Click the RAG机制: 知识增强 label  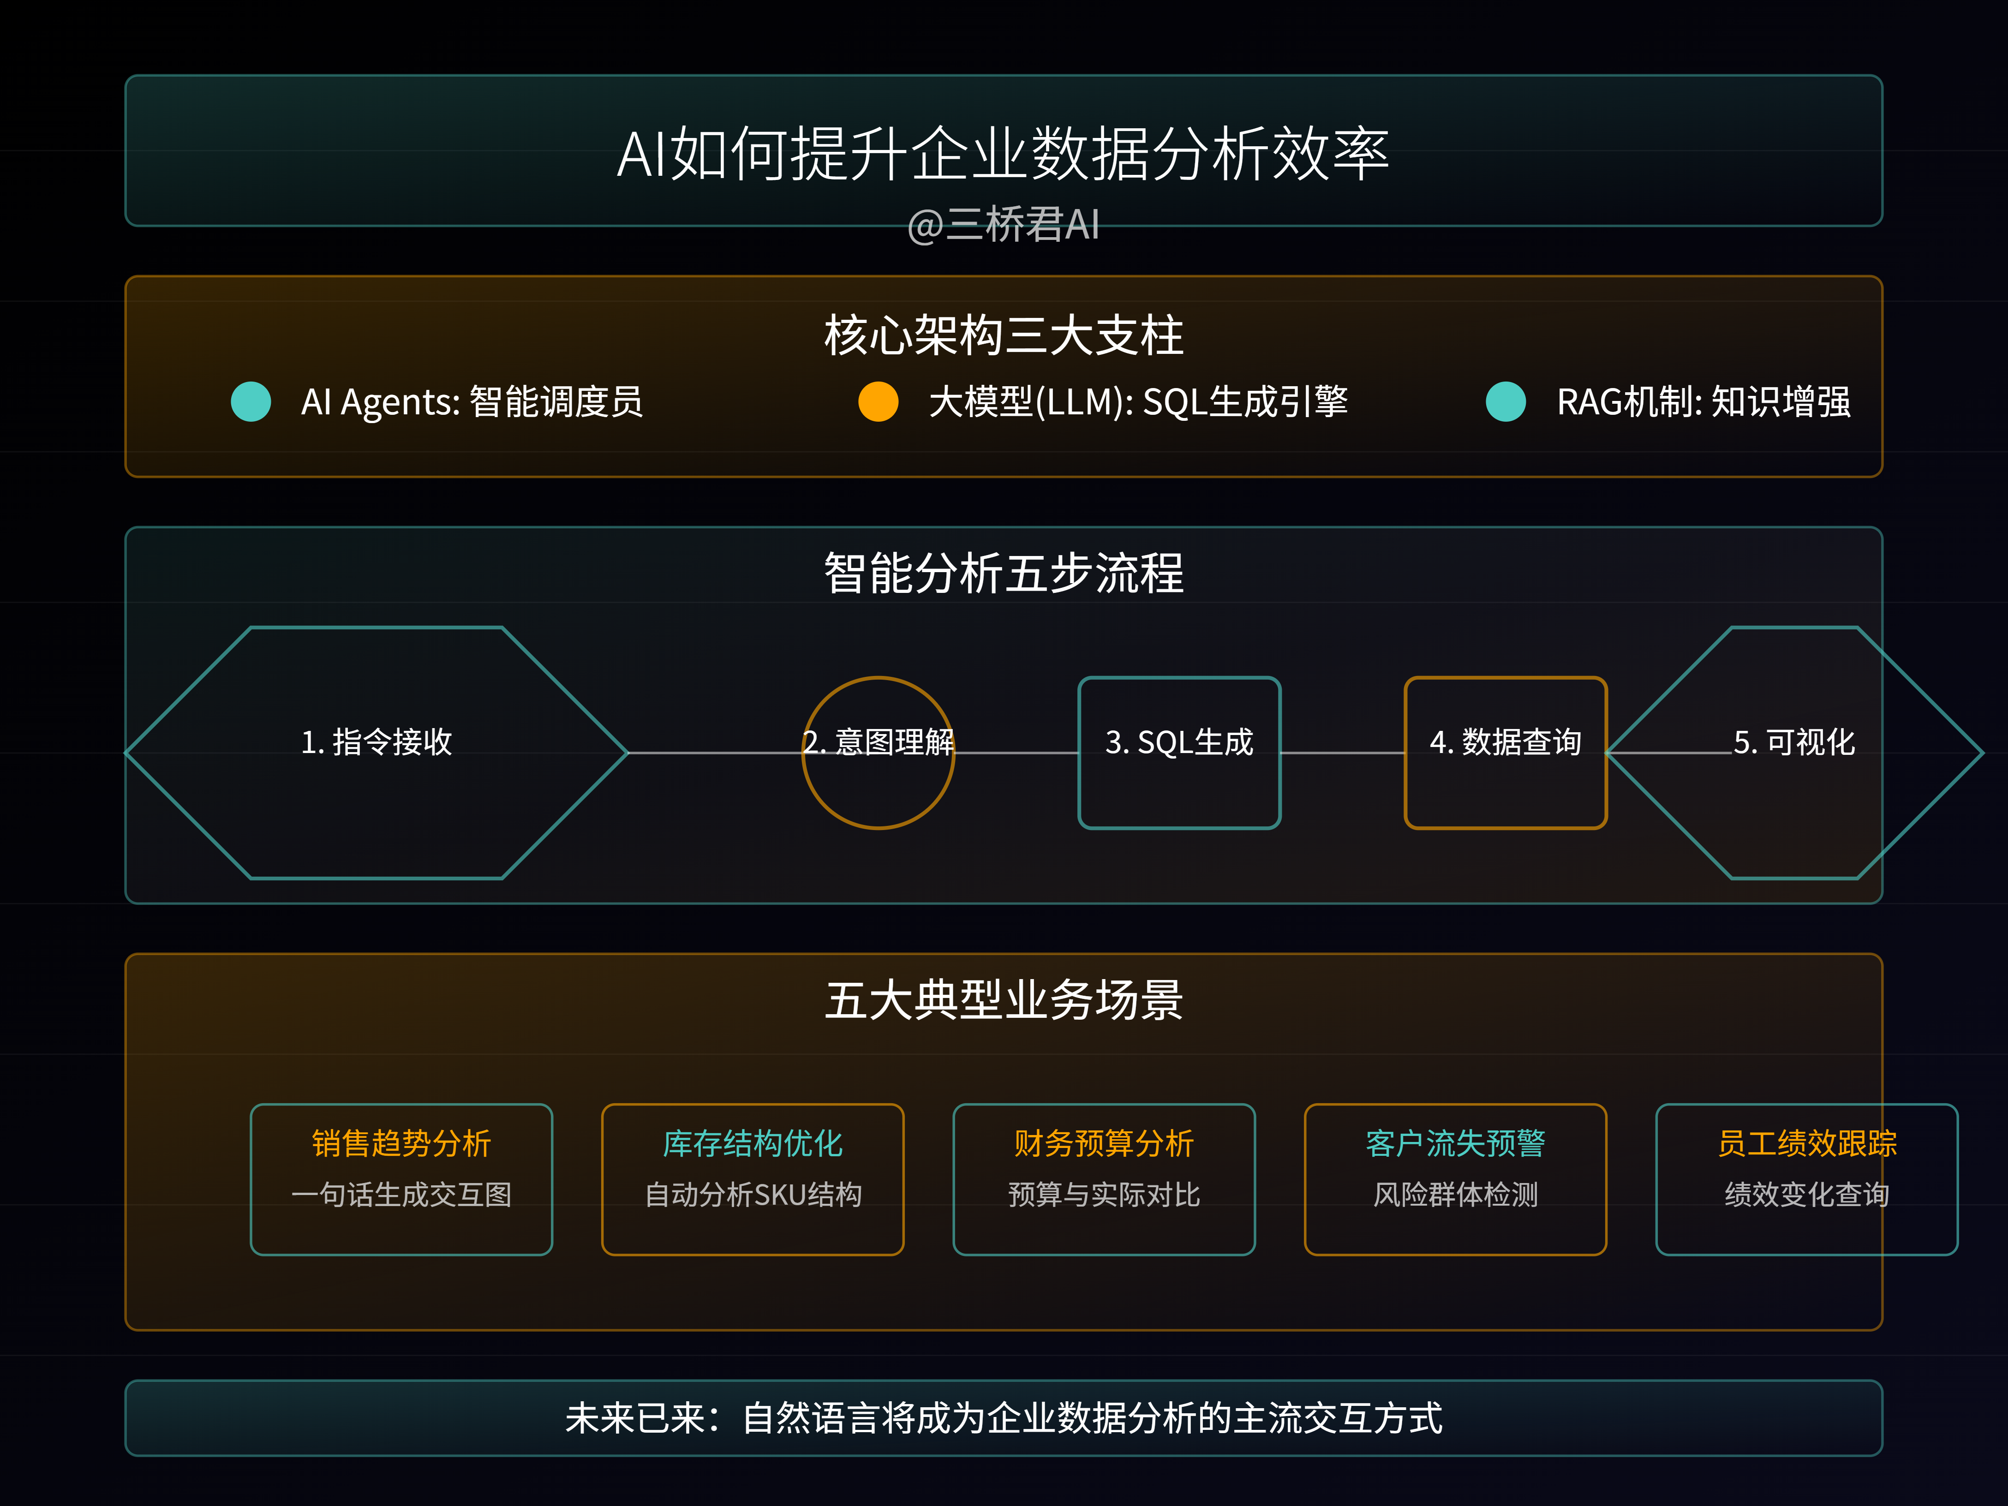pyautogui.click(x=1704, y=401)
